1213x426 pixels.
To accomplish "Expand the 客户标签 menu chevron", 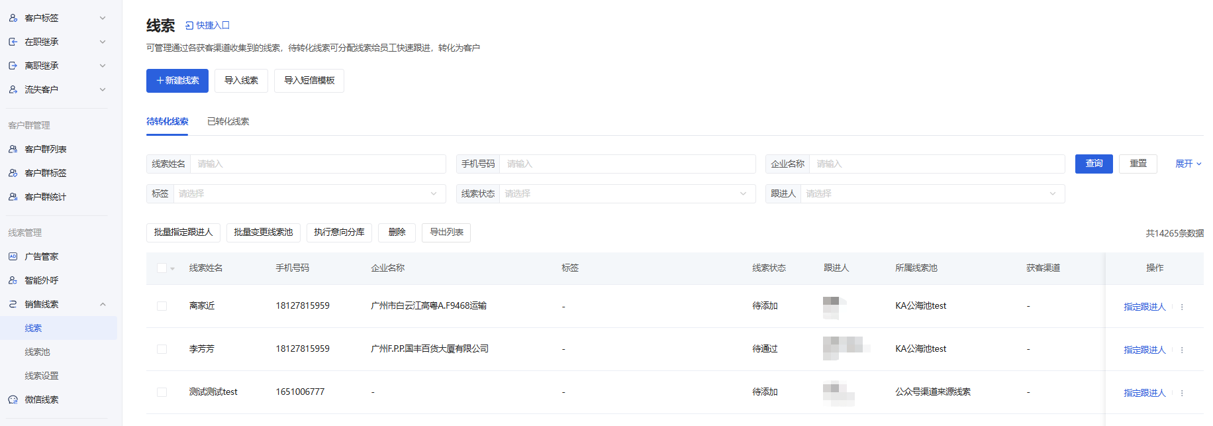I will pos(103,18).
